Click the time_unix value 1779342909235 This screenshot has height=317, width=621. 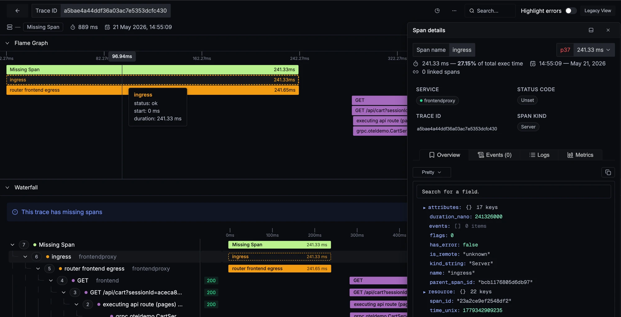click(x=482, y=310)
